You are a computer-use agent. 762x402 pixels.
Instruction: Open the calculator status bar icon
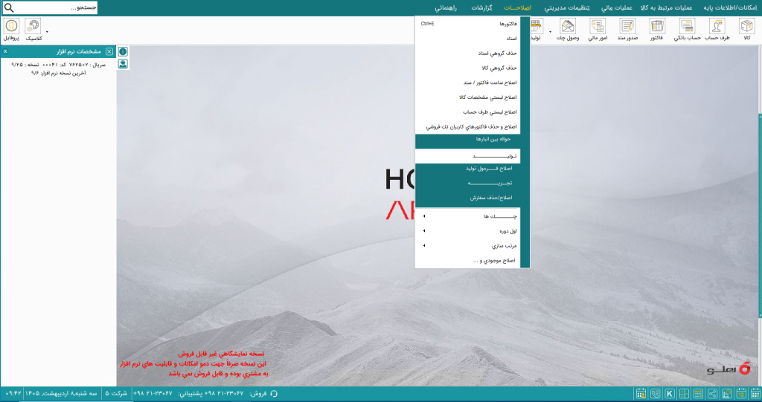click(x=684, y=394)
